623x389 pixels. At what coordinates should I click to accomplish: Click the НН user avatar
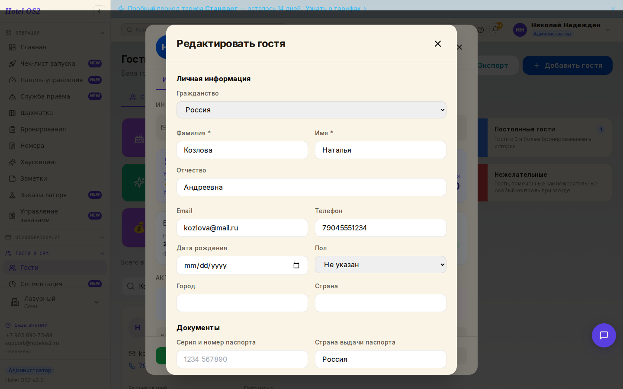tap(520, 30)
